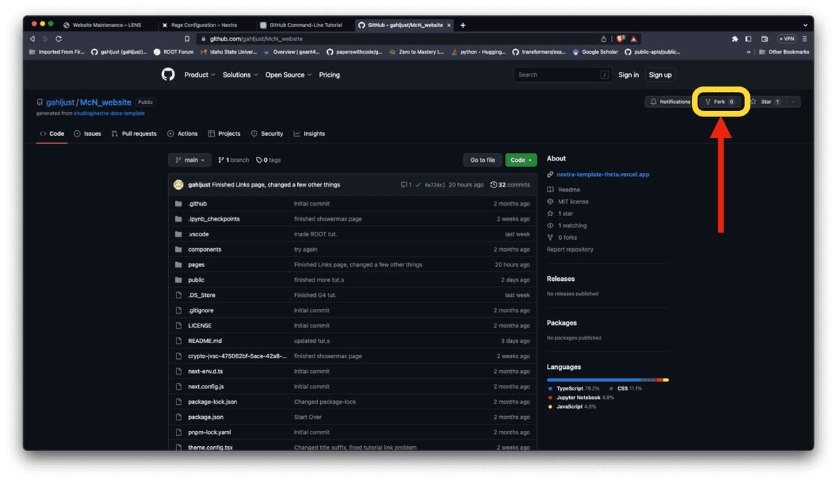Screen dimensions: 837x481
Task: Open Pricing in GitHub header
Action: click(x=329, y=75)
